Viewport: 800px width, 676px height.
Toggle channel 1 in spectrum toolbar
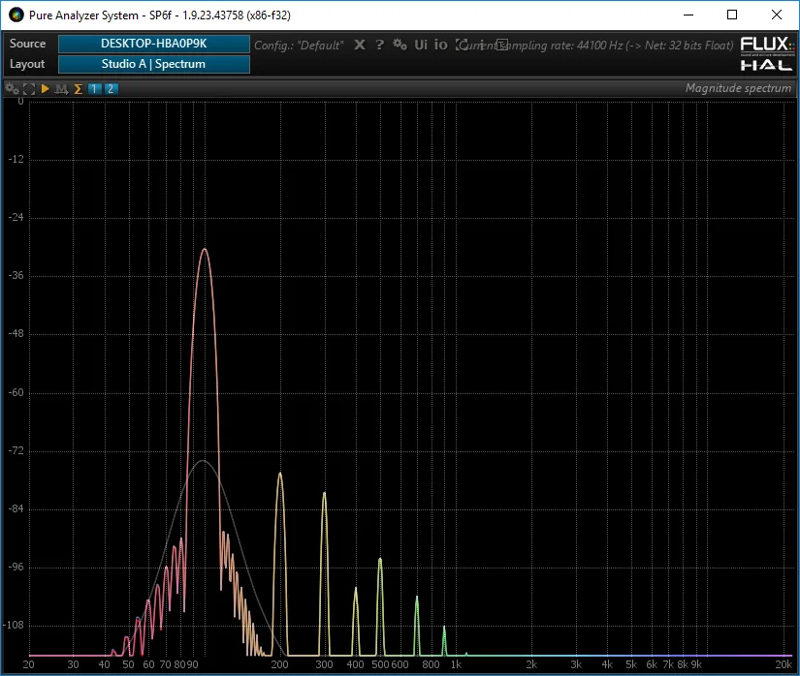pyautogui.click(x=94, y=89)
